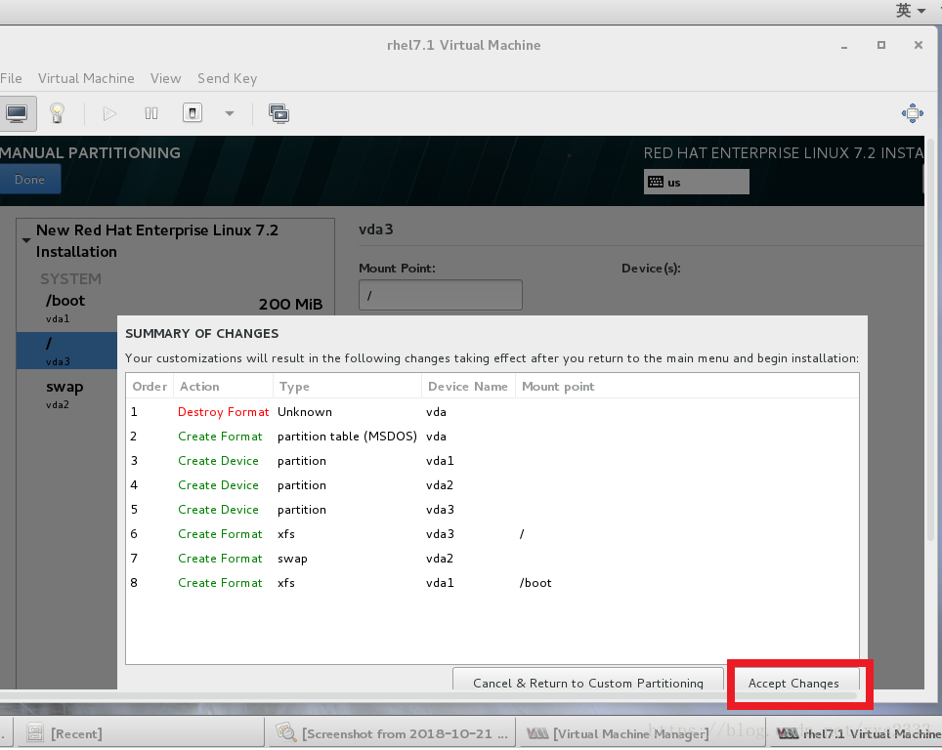Image resolution: width=942 pixels, height=750 pixels.
Task: Manage VM snapshots icon
Action: tap(278, 113)
